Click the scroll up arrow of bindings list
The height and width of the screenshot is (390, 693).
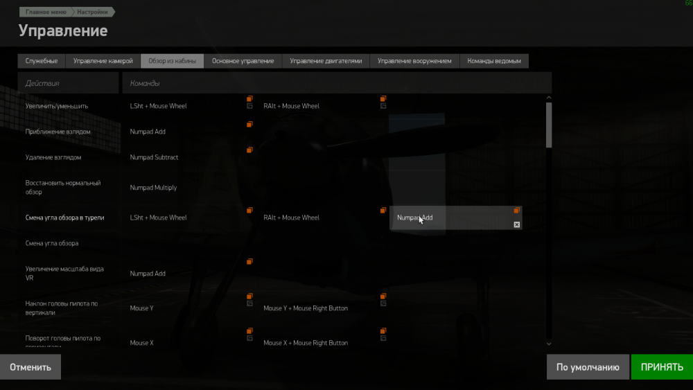click(549, 98)
